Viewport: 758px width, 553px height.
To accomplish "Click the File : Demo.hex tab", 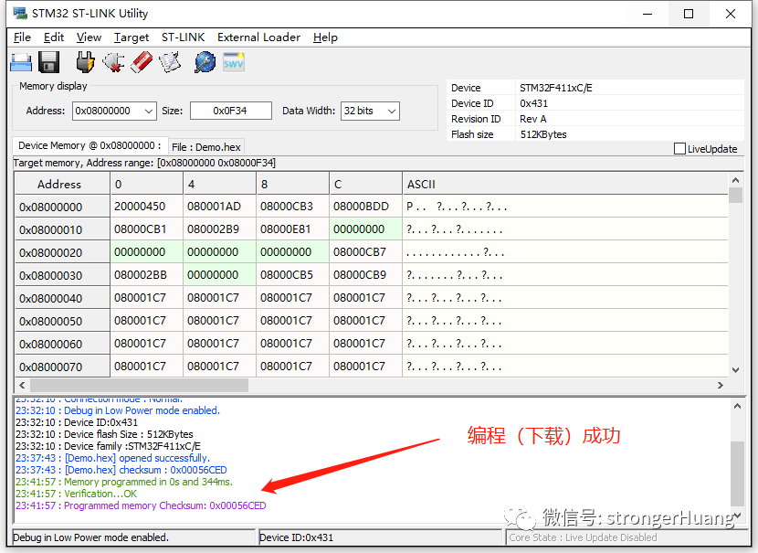I will [206, 145].
